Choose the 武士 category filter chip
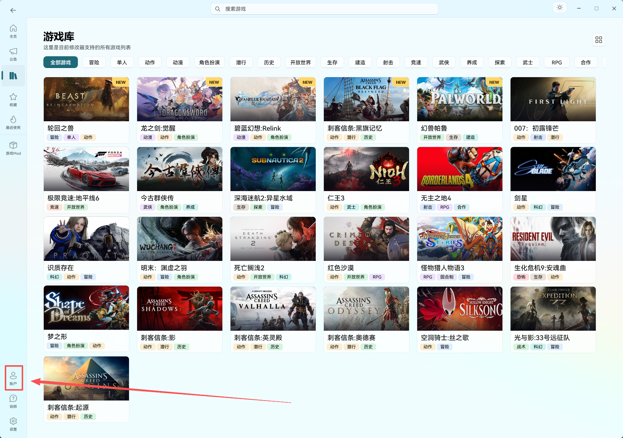This screenshot has width=623, height=438. (x=528, y=62)
